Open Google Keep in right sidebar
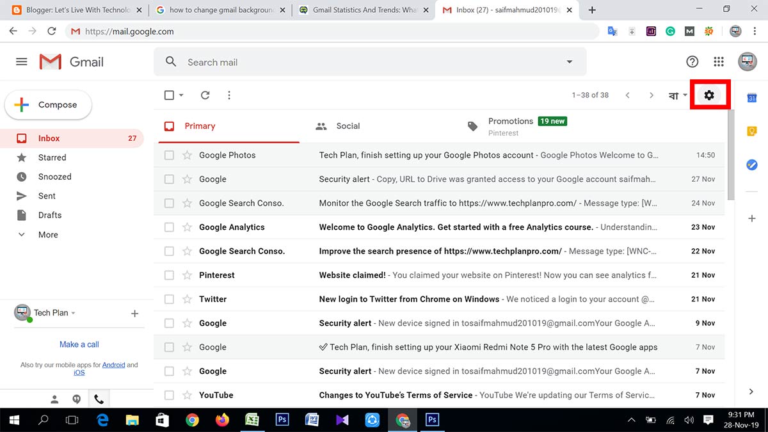The image size is (768, 432). pos(751,131)
